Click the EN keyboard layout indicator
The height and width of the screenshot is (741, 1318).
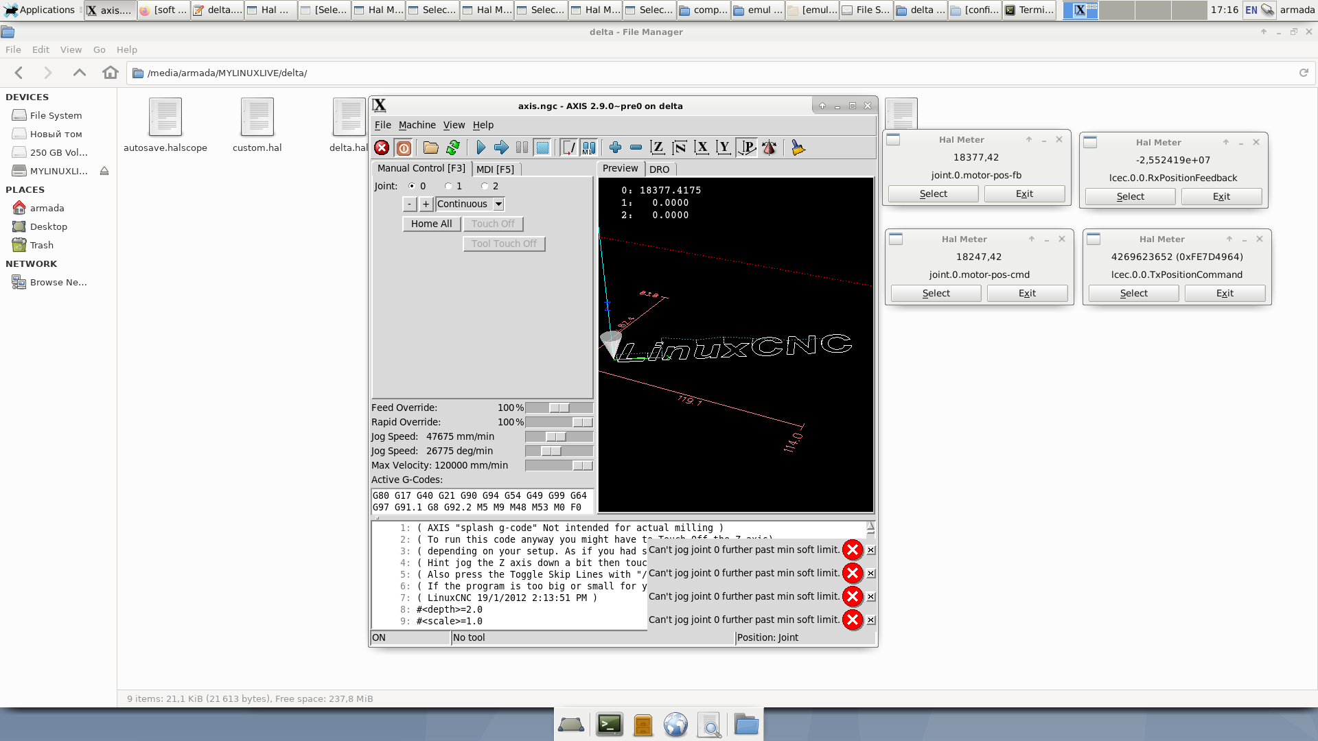[x=1251, y=10]
